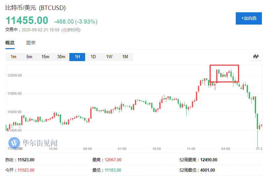Switch to the 图表 tab

click(x=31, y=43)
